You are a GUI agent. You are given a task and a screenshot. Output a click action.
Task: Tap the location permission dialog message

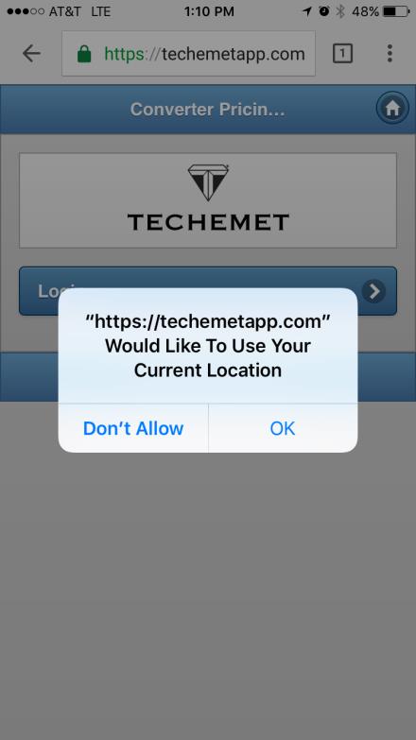click(208, 346)
